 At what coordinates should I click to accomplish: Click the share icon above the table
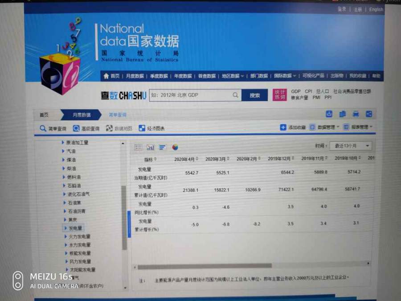tap(368, 114)
